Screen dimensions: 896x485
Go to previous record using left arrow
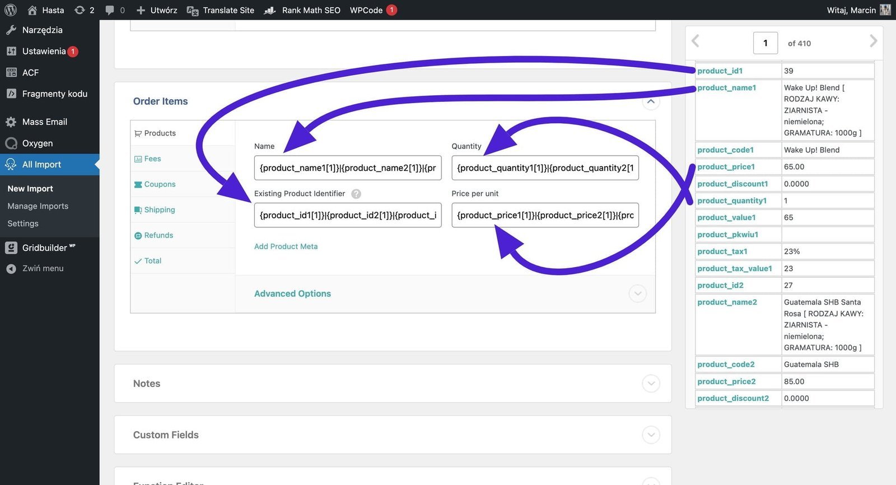point(696,41)
